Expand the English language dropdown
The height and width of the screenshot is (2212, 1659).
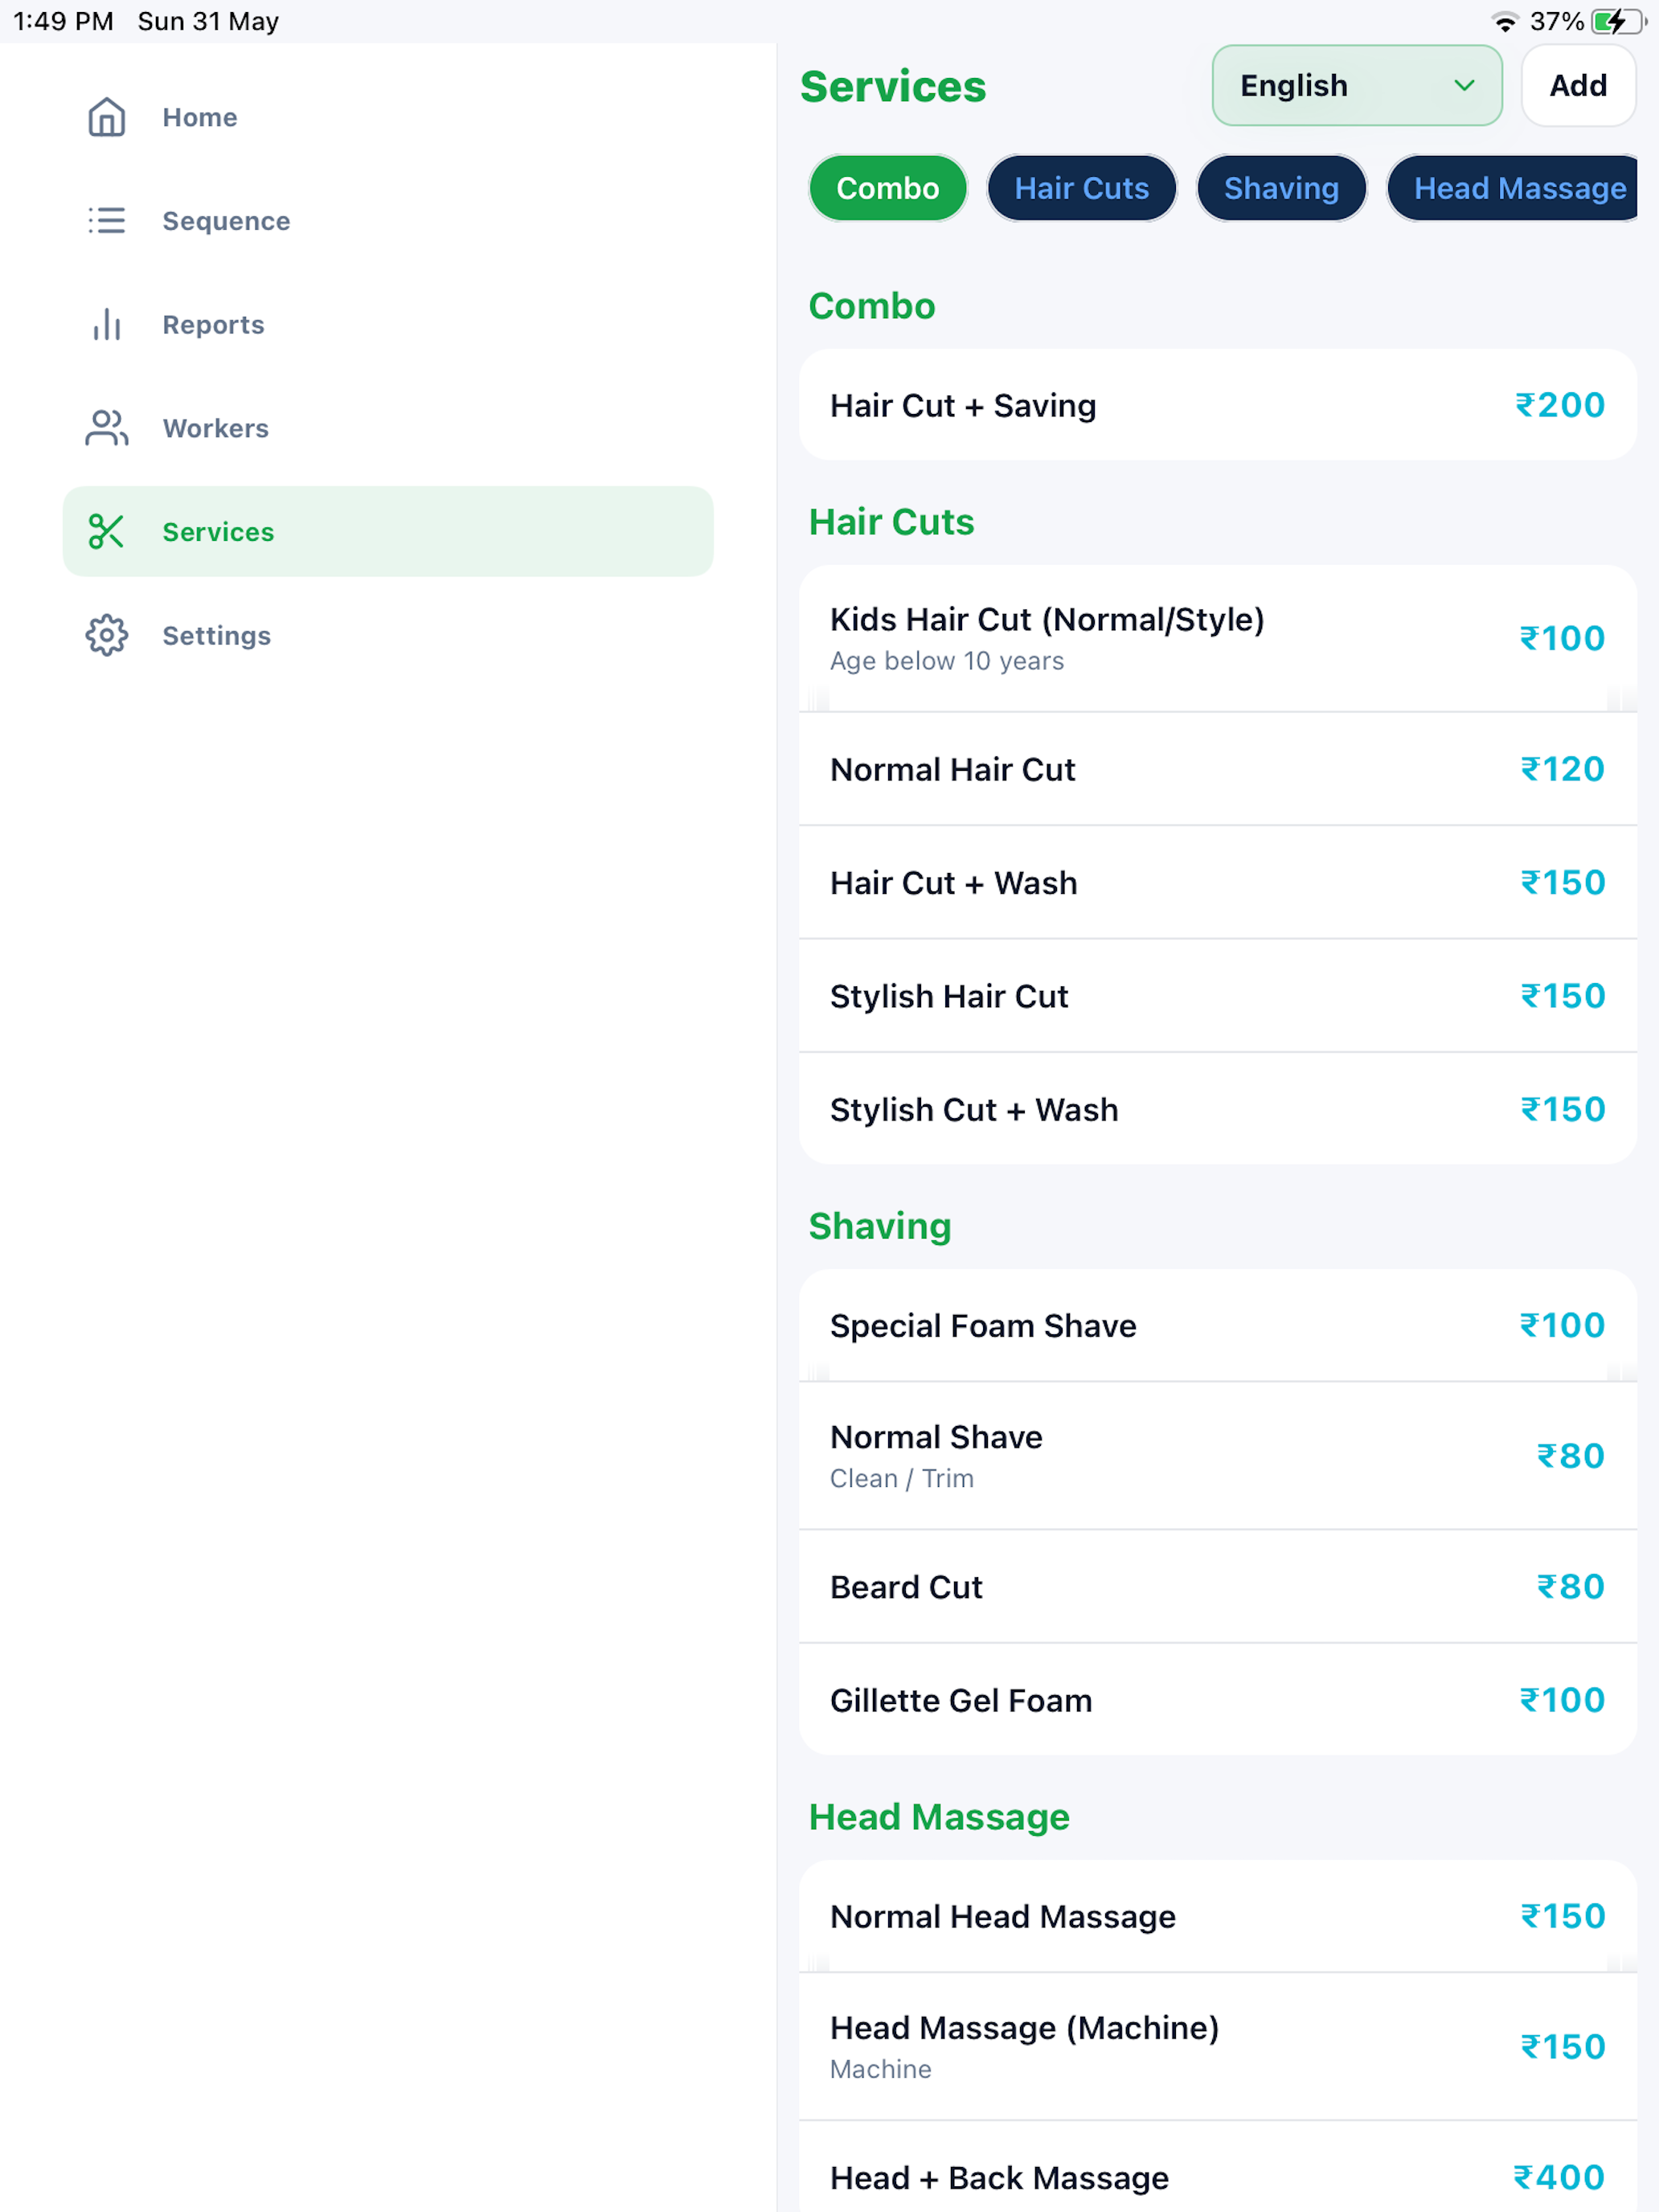point(1357,86)
